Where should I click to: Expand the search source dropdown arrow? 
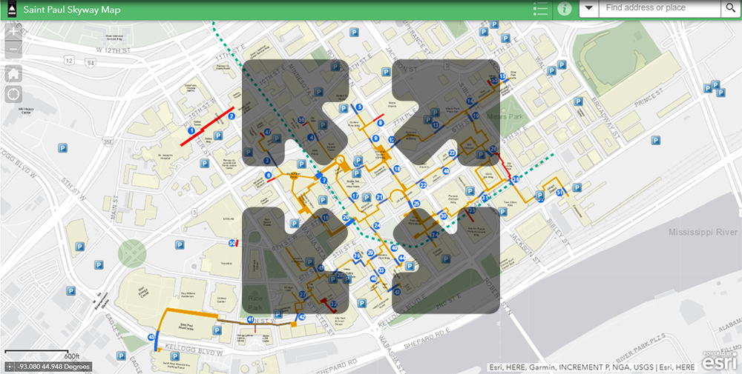pyautogui.click(x=588, y=8)
